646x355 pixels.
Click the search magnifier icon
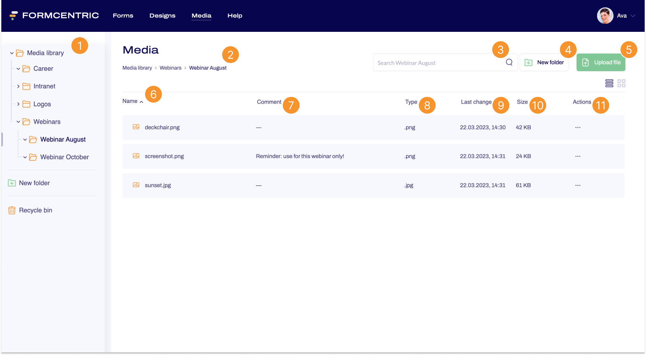(509, 62)
